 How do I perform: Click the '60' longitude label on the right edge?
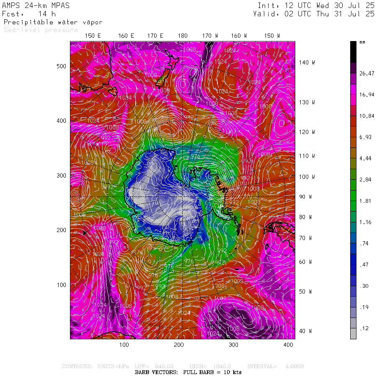point(305,261)
